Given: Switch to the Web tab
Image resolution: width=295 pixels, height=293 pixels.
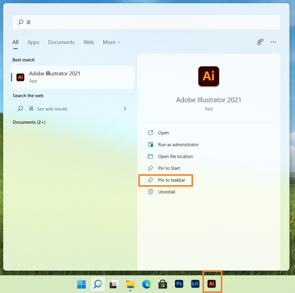Looking at the screenshot, I should pyautogui.click(x=89, y=42).
